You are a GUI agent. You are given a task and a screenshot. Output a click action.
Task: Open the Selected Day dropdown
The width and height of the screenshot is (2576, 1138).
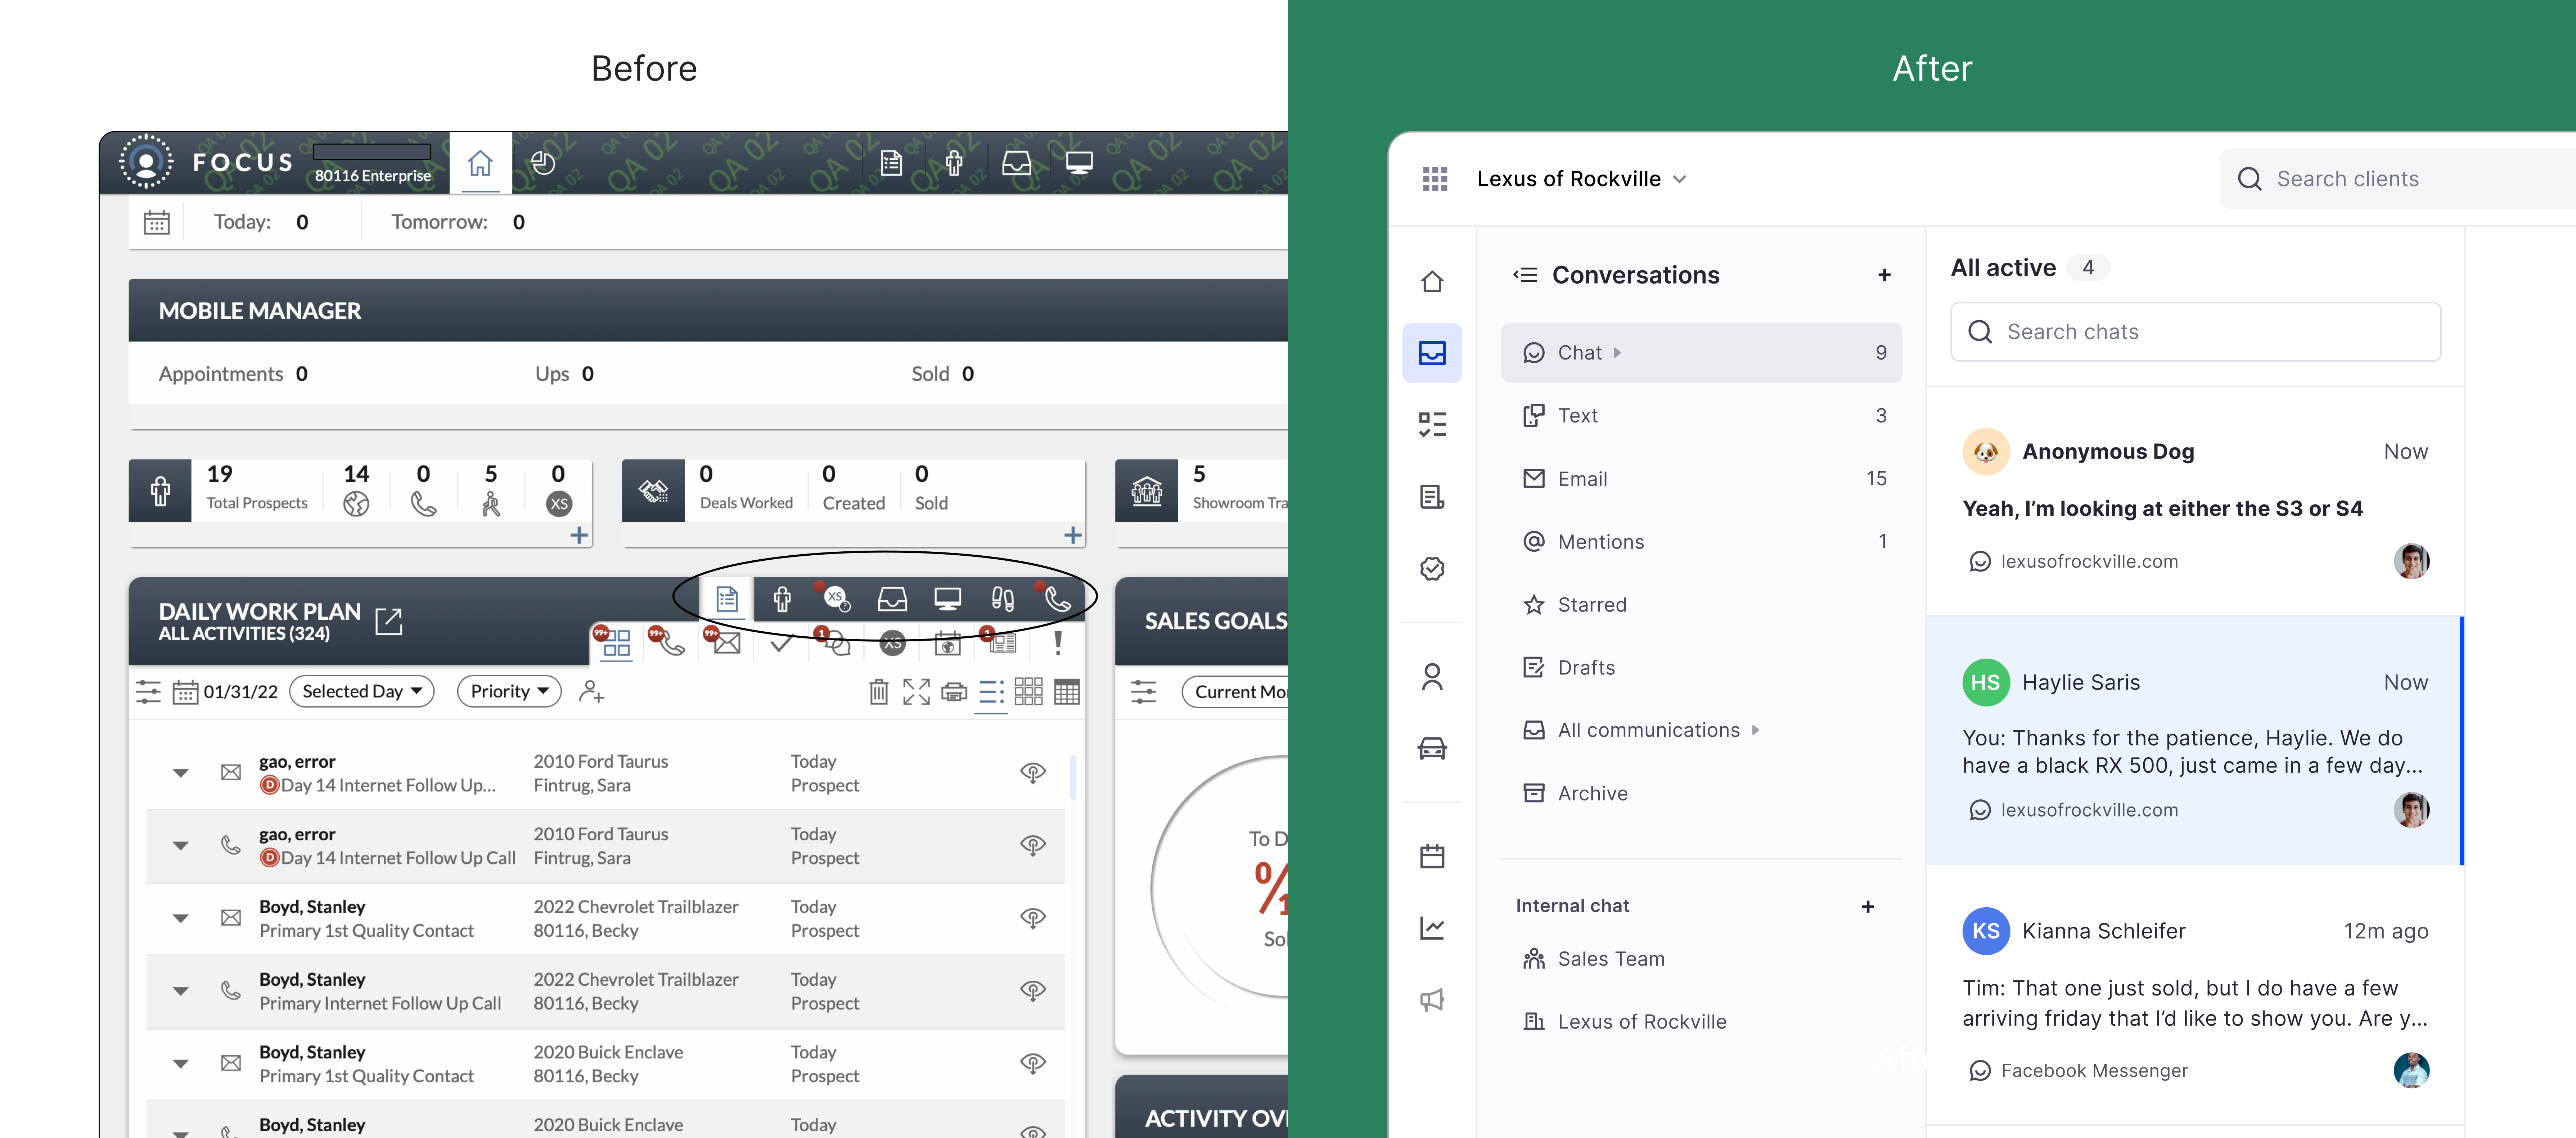[362, 691]
